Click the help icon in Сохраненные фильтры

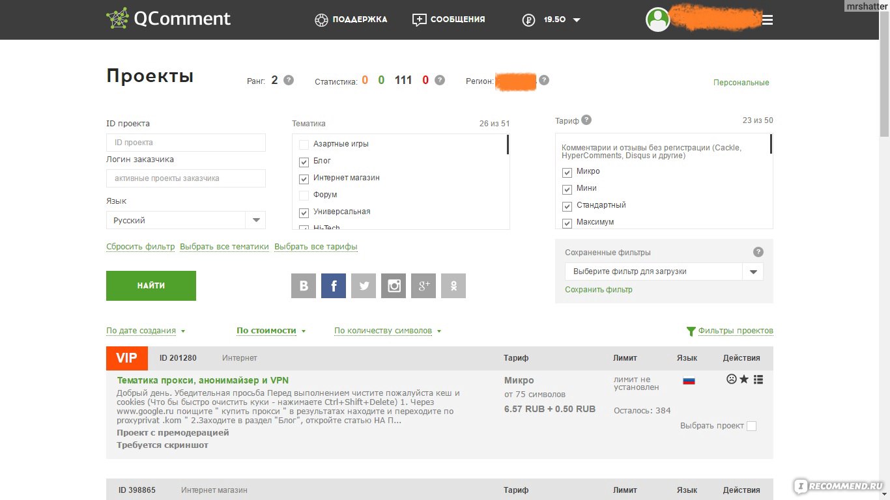point(758,252)
